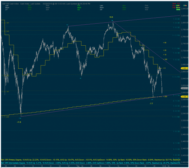This screenshot has height=168, width=189.
Task: Click the red 'Sprd: -3.9' readout
Action: pyautogui.click(x=176, y=3)
